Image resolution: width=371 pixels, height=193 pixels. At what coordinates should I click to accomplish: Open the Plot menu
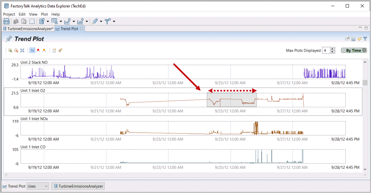point(44,14)
